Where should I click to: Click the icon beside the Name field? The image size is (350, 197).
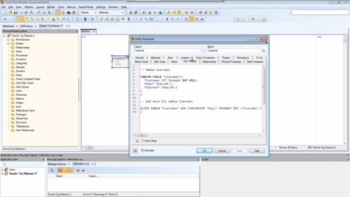(x=264, y=51)
